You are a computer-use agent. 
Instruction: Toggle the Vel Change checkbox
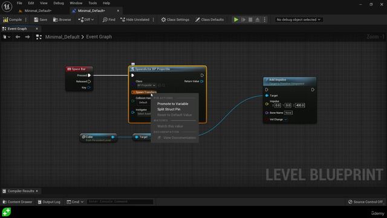pyautogui.click(x=285, y=119)
